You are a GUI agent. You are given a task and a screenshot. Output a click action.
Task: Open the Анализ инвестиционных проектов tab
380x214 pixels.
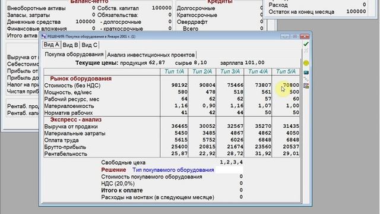tap(151, 55)
